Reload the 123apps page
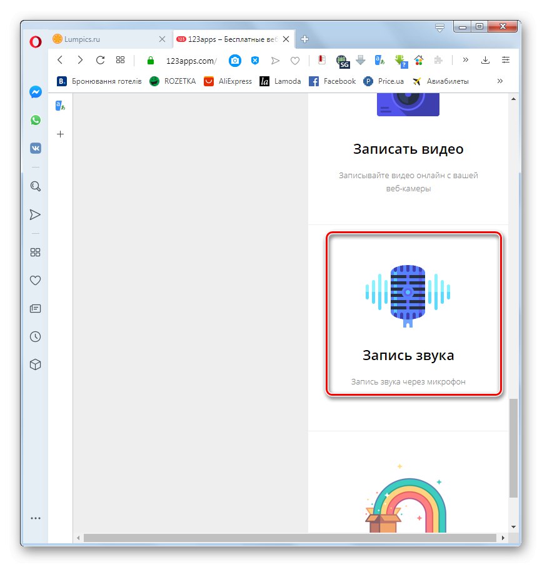The width and height of the screenshot is (542, 567). click(x=101, y=60)
